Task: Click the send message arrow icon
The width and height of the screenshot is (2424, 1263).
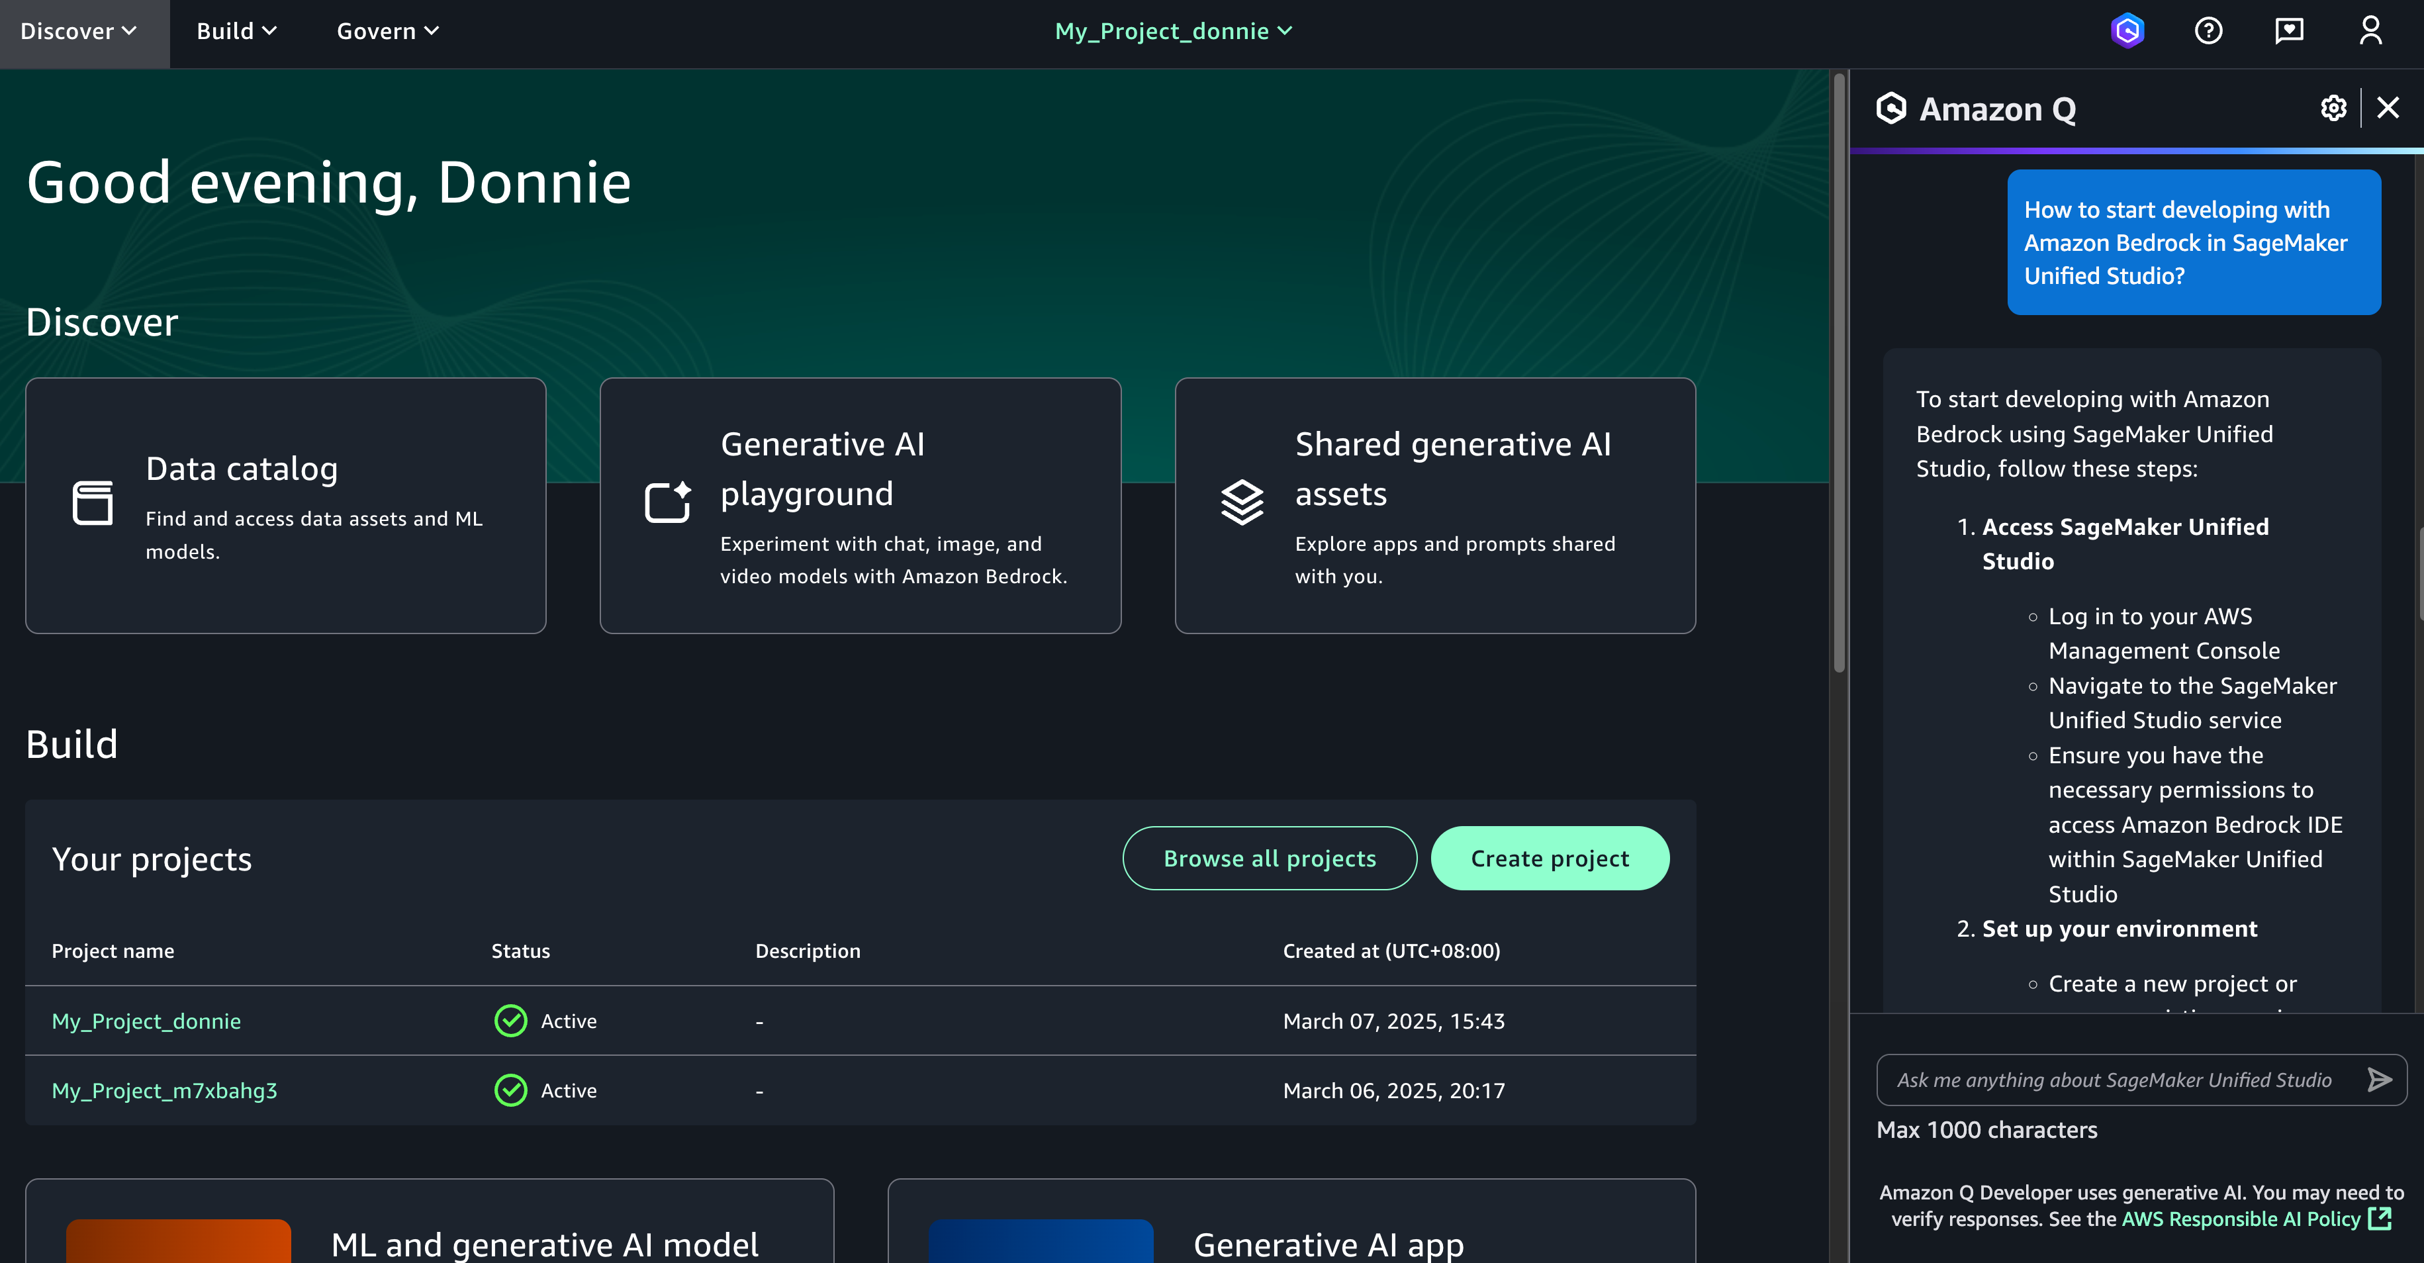Action: pos(2379,1080)
